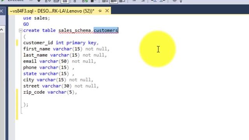This screenshot has height=140, width=249.
Task: Click the sales_schema identifier
Action: click(75, 30)
